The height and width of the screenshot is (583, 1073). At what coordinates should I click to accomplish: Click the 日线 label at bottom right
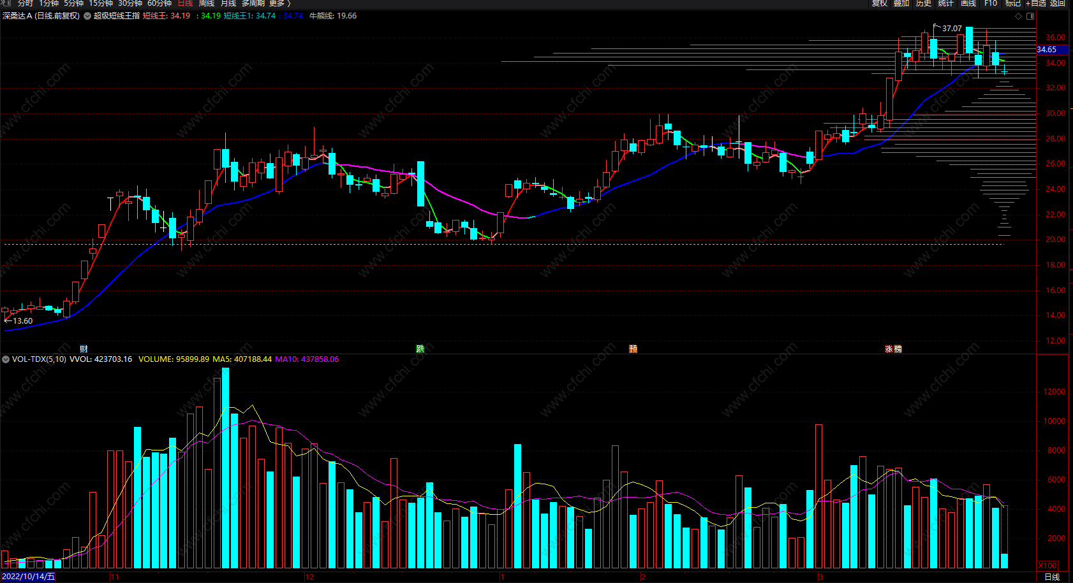point(1052,577)
